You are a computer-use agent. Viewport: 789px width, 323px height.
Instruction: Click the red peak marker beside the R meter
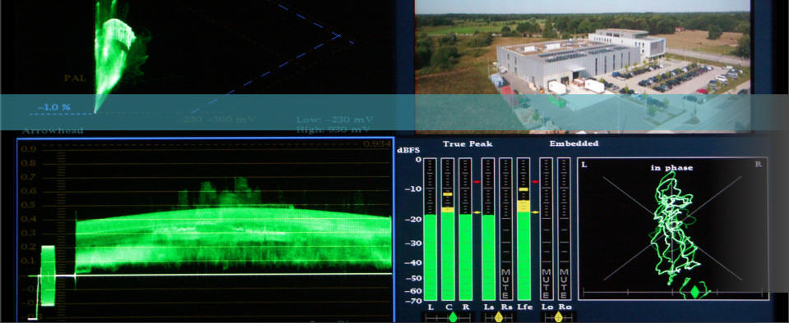click(x=476, y=181)
